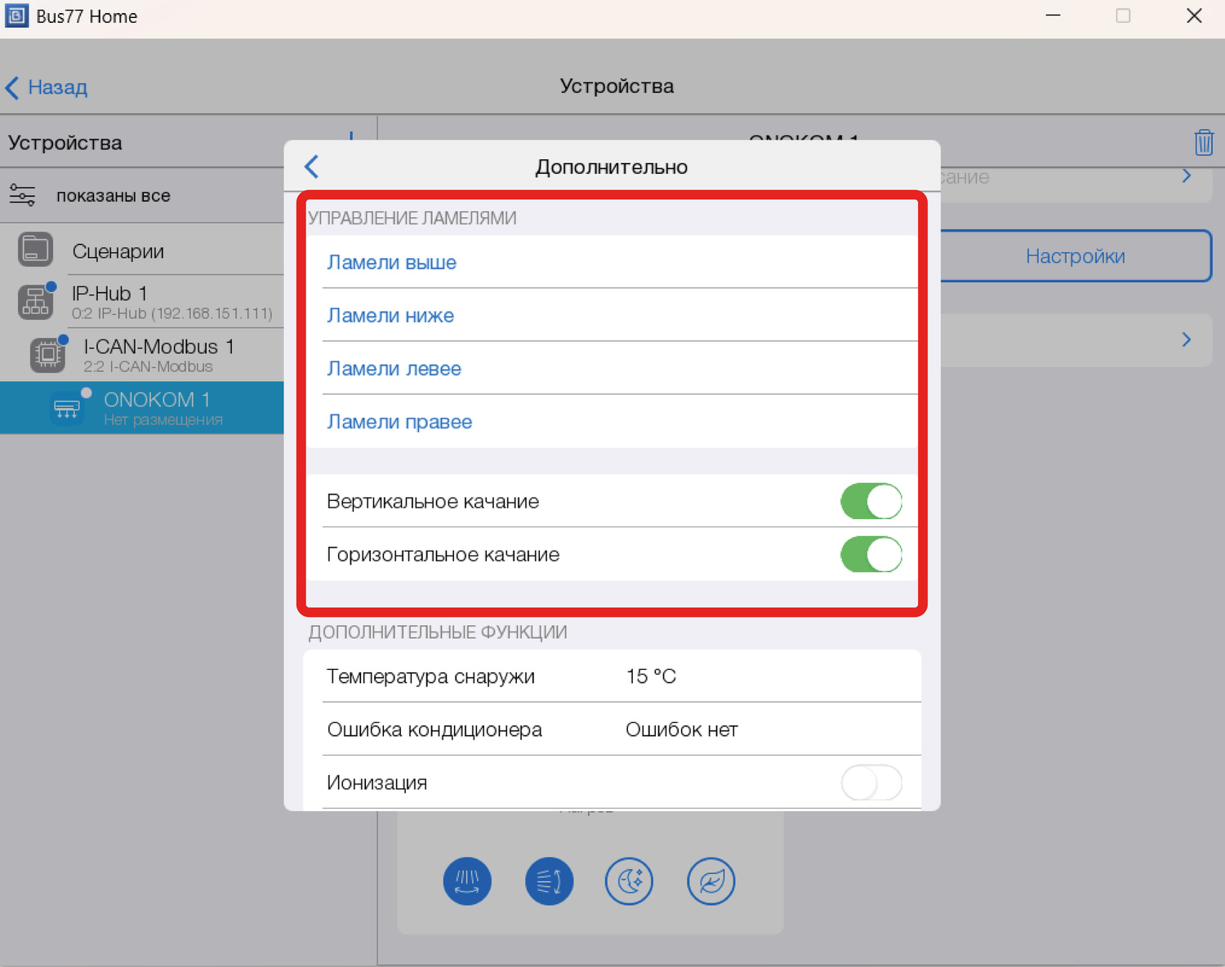The image size is (1225, 967).
Task: Turn off Горизонтальное качание switch
Action: pyautogui.click(x=871, y=555)
